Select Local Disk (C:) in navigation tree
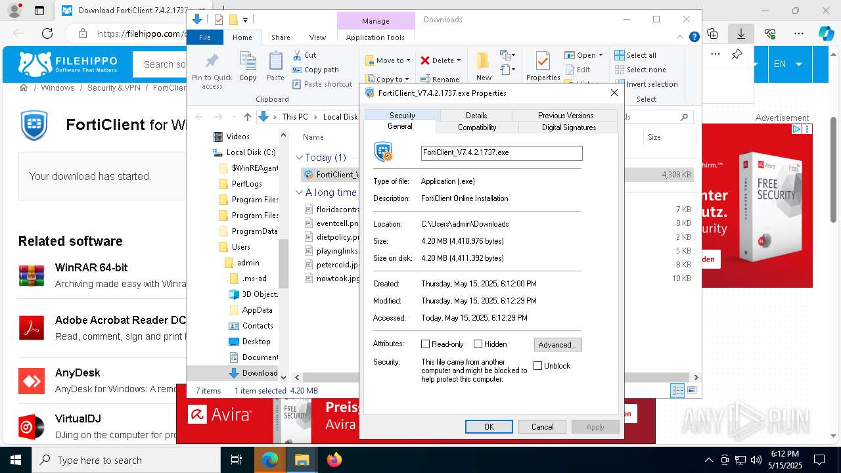 point(243,152)
